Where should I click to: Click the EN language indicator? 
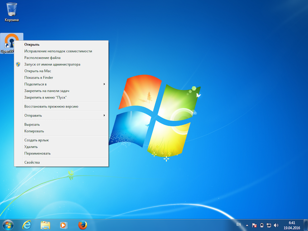[x=238, y=224]
